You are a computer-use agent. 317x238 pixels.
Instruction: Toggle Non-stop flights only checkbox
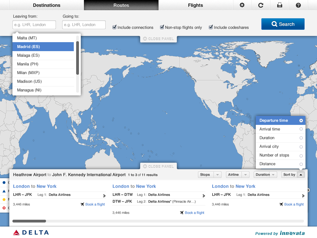coord(162,27)
